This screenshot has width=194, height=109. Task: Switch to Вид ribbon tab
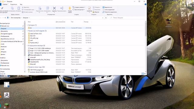21,4
